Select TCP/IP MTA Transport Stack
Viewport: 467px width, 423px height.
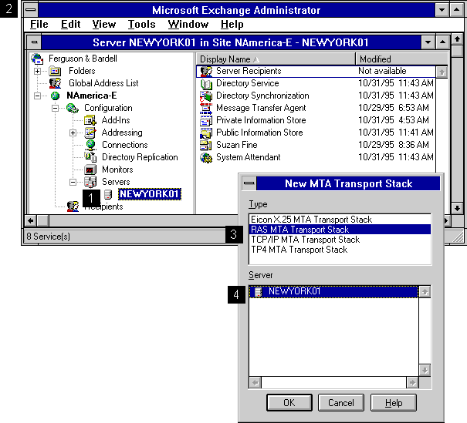[340, 240]
